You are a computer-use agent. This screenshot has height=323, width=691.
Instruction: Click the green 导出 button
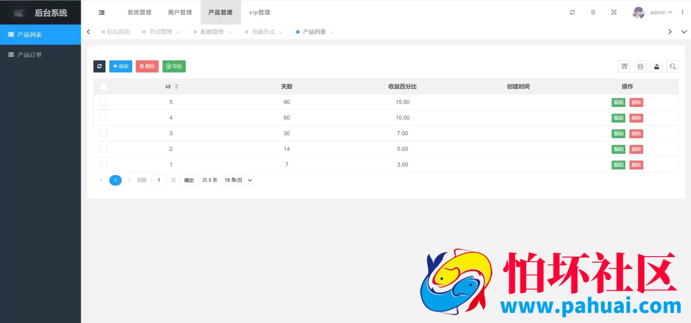pos(174,66)
